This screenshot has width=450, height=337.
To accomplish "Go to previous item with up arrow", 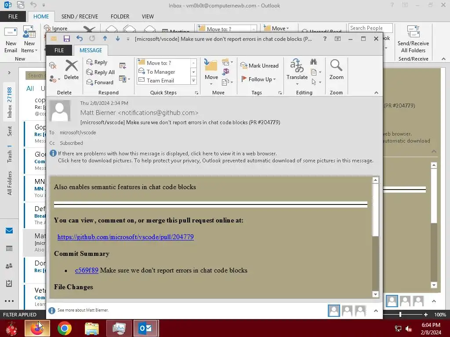I will coord(105,39).
